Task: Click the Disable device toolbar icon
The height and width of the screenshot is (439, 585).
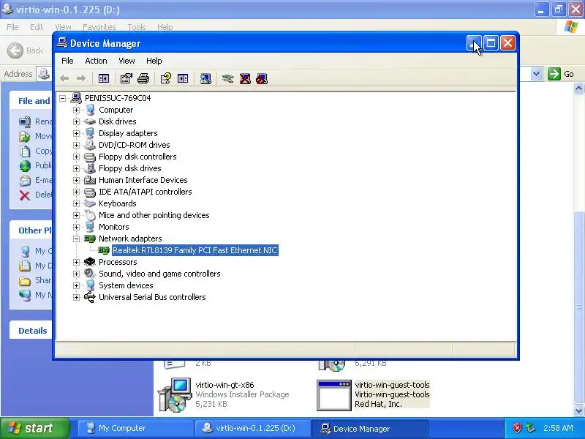Action: [262, 78]
